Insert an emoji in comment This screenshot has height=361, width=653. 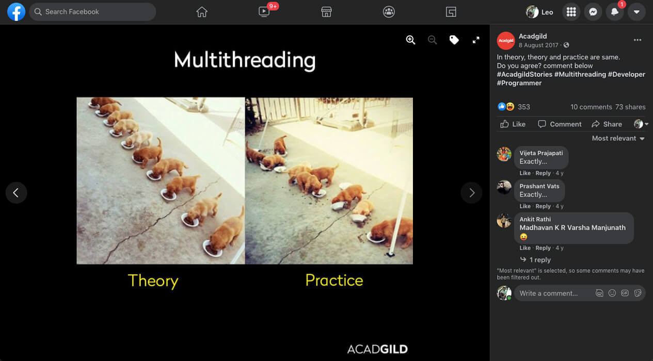click(612, 293)
